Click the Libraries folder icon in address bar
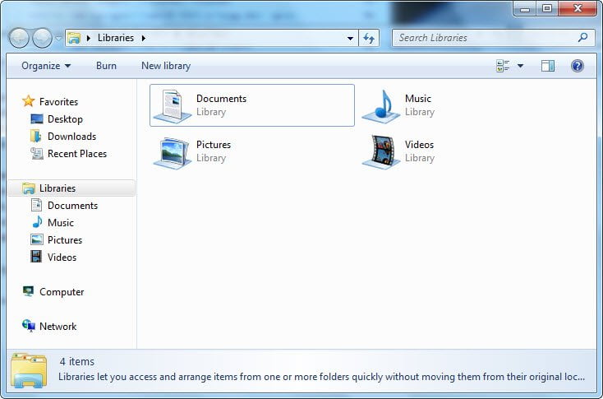 click(x=74, y=38)
